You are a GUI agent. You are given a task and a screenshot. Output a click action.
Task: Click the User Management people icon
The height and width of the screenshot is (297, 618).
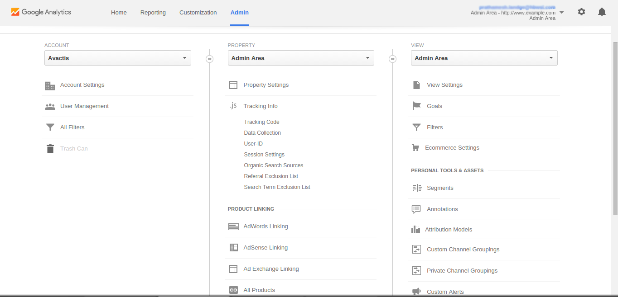pyautogui.click(x=50, y=107)
